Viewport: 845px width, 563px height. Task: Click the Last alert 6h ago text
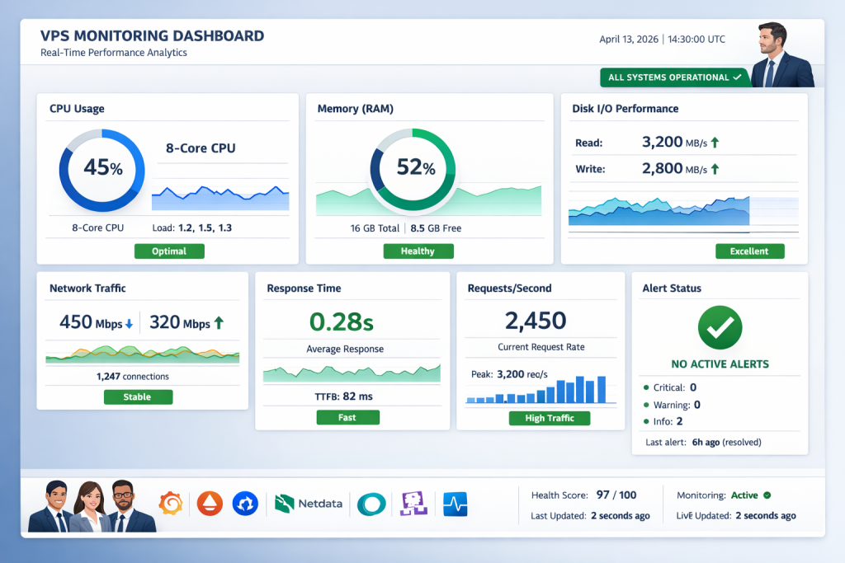tap(703, 443)
